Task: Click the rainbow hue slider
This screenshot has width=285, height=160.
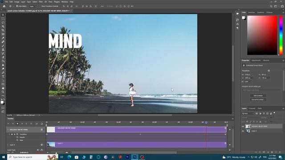Action: point(281,35)
